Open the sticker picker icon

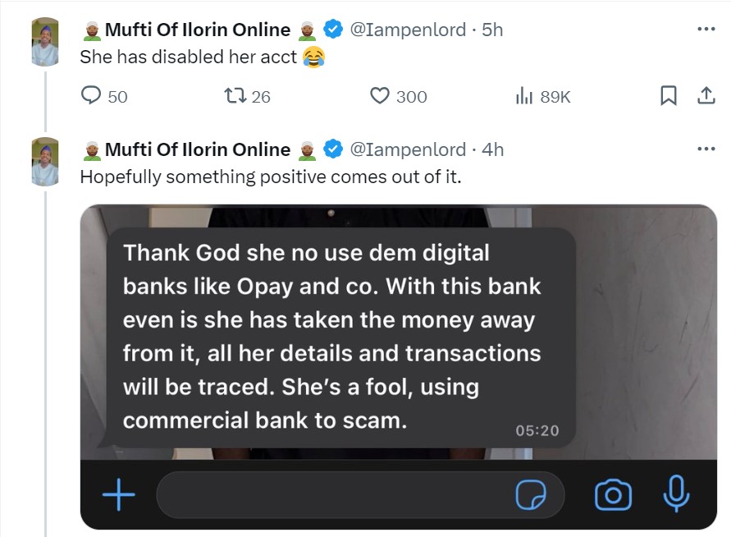point(531,495)
